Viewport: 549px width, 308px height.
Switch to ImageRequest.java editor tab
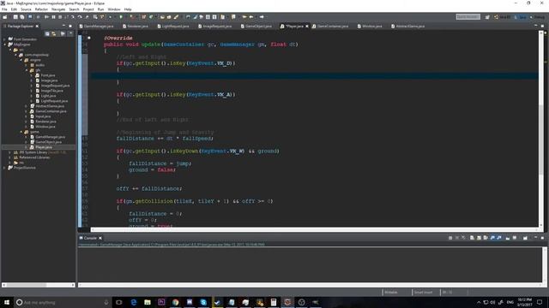[215, 27]
